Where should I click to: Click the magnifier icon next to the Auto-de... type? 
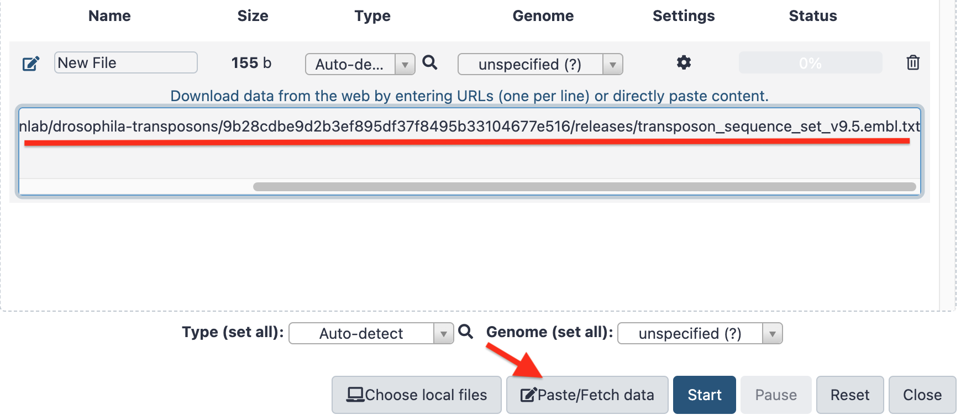click(x=431, y=62)
